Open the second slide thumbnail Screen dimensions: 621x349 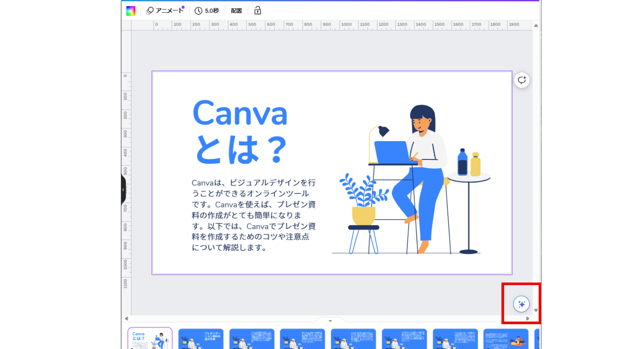(201, 339)
